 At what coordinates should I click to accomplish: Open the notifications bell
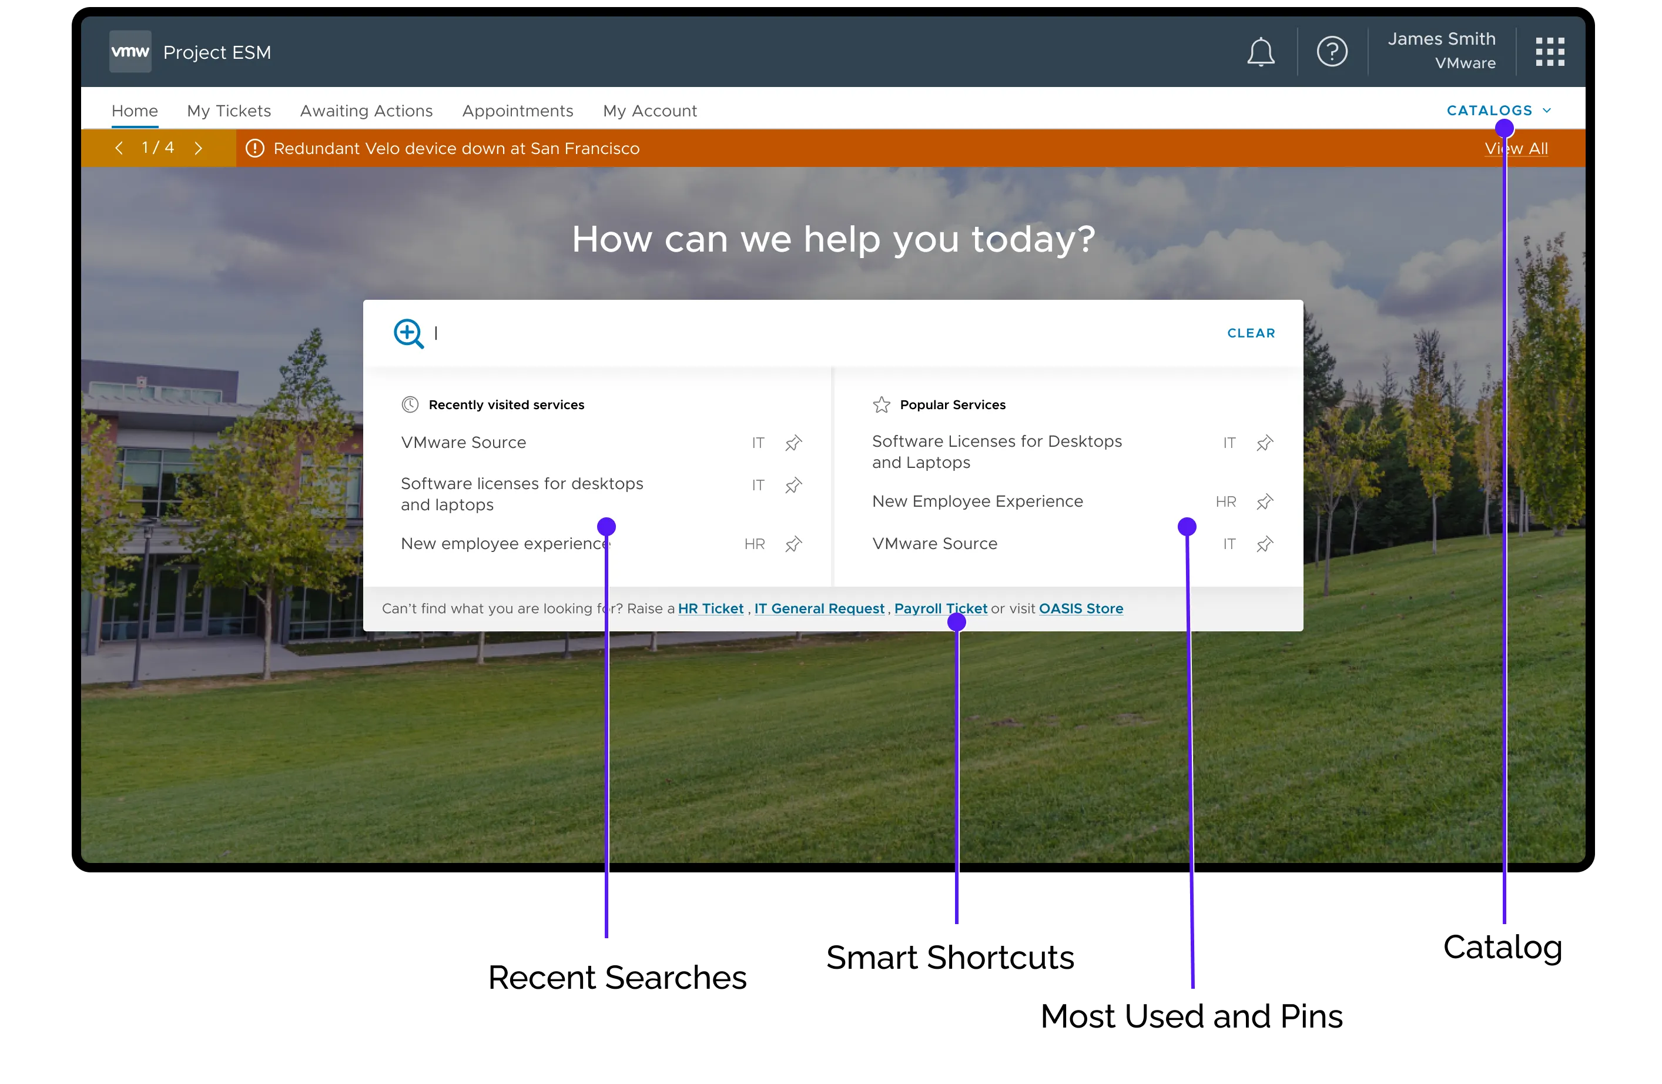[1261, 51]
